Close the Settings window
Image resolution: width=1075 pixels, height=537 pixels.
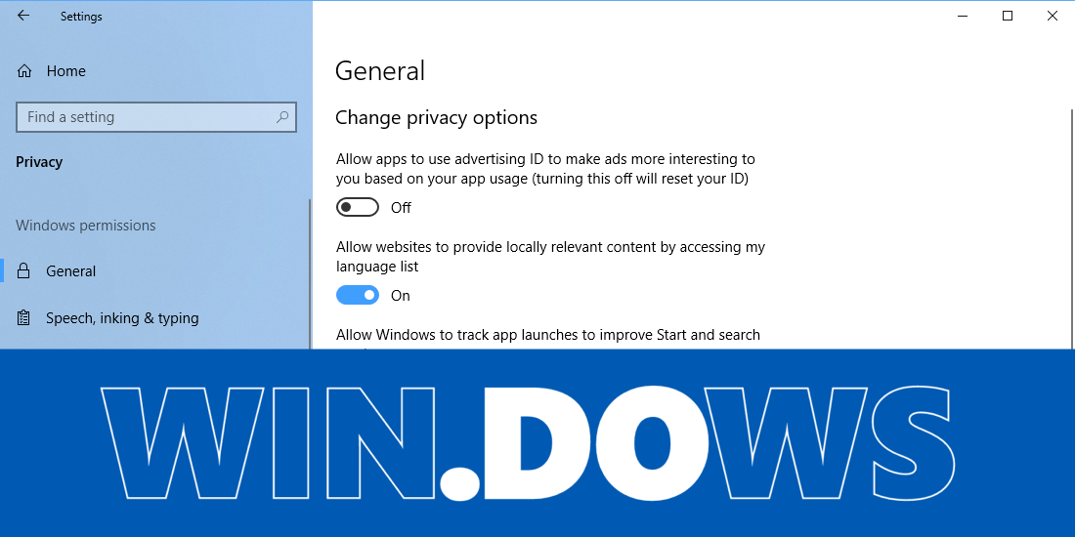point(1052,16)
